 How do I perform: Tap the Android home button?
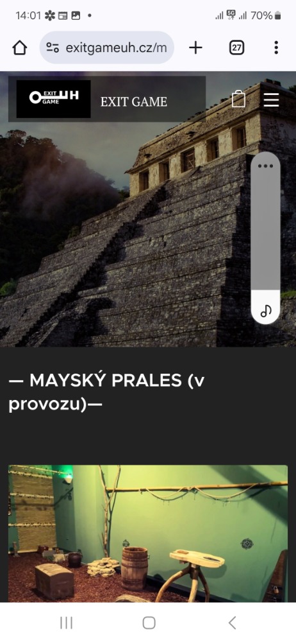pos(149,623)
